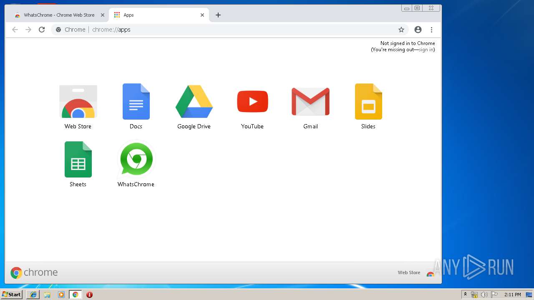Open the Sheets app
This screenshot has width=534, height=300.
click(x=78, y=160)
